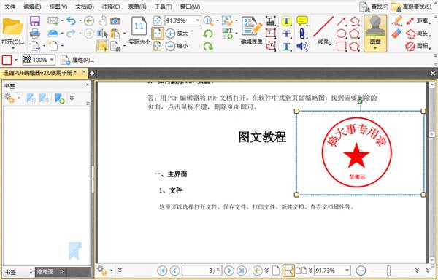Select the Area measurement tool
The image size is (438, 280).
click(x=418, y=46)
